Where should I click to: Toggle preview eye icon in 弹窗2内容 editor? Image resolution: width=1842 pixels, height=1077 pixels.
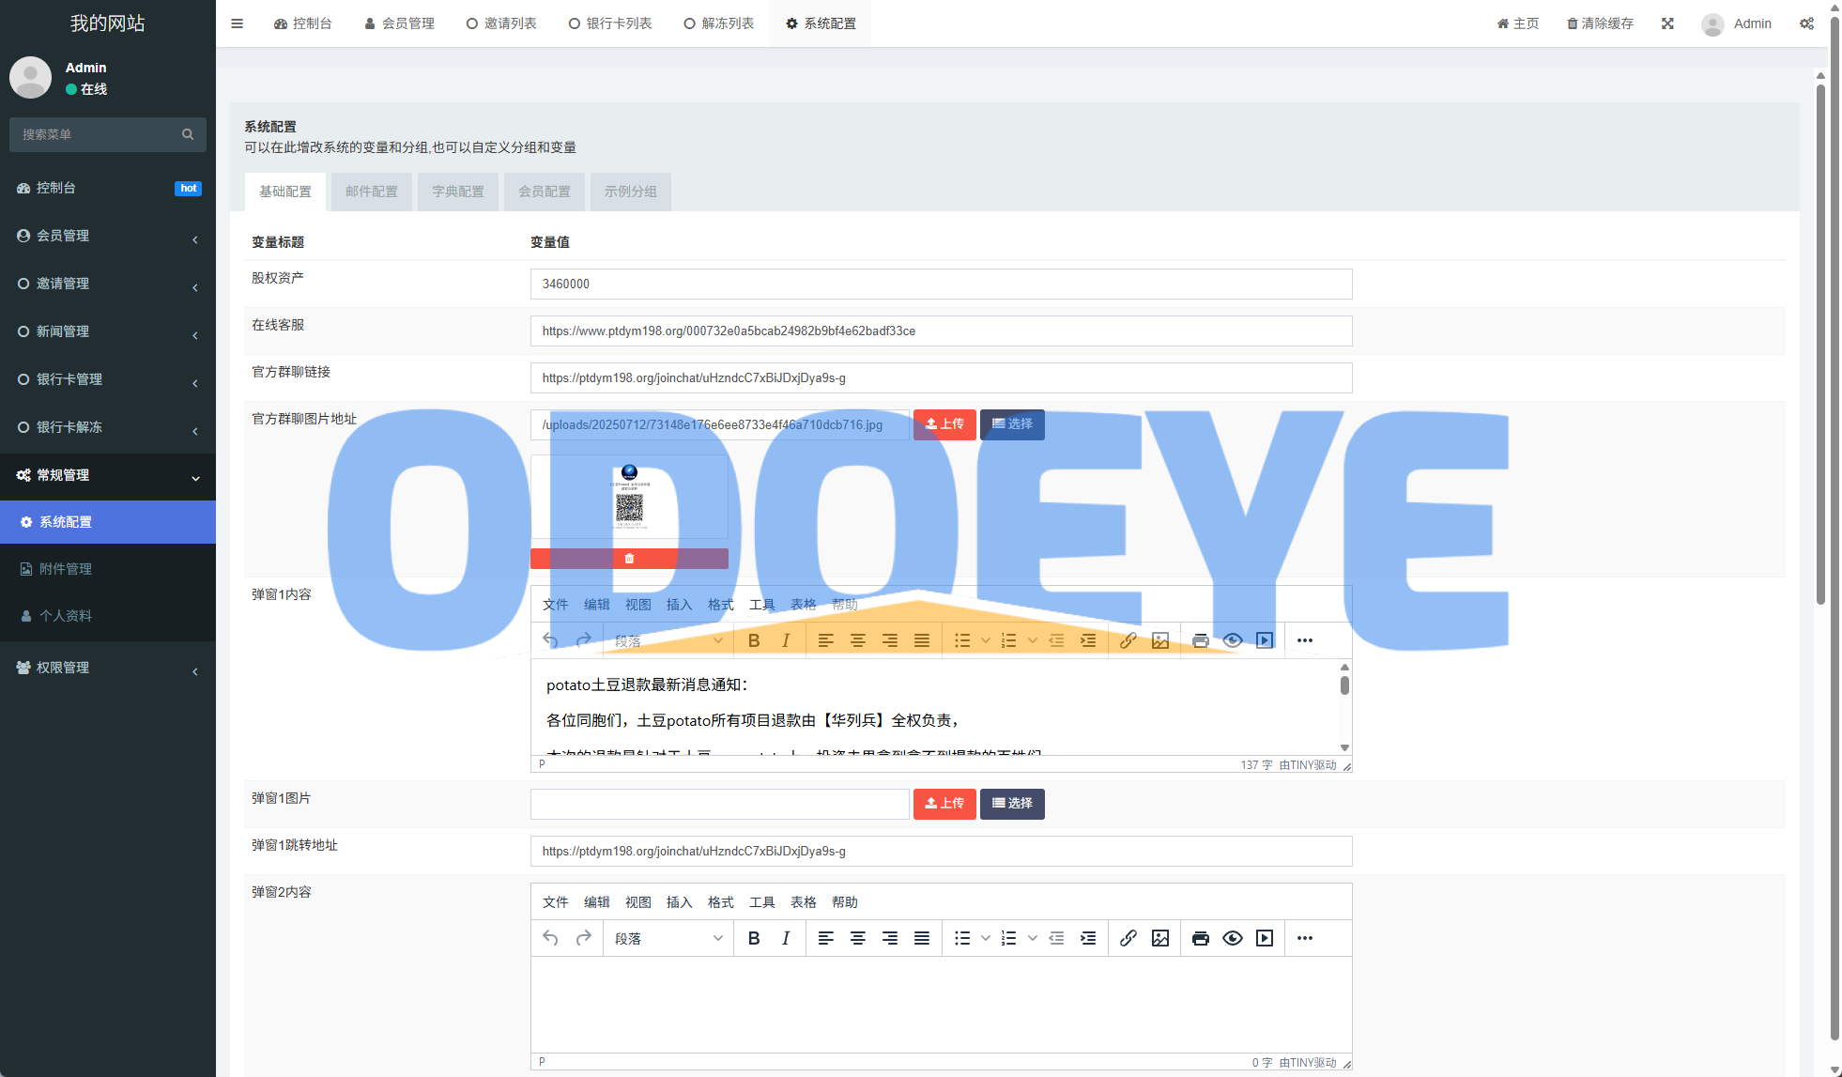(x=1233, y=938)
